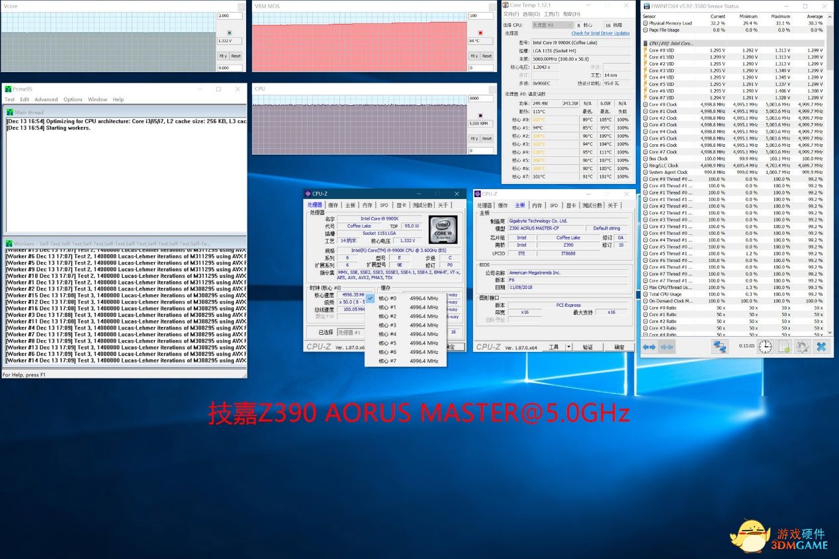
Task: Open HWiNFO sensor settings gear icon
Action: pos(802,347)
